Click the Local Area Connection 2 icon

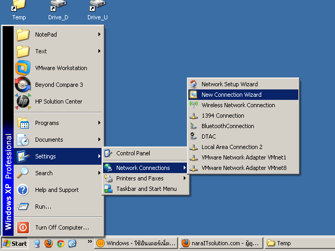click(x=194, y=147)
